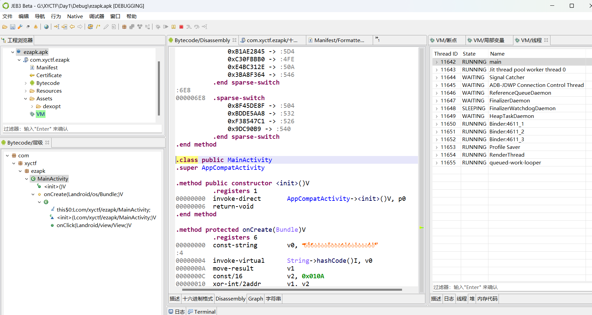Click the project tree vertical scrollbar
The image size is (592, 315).
(159, 88)
